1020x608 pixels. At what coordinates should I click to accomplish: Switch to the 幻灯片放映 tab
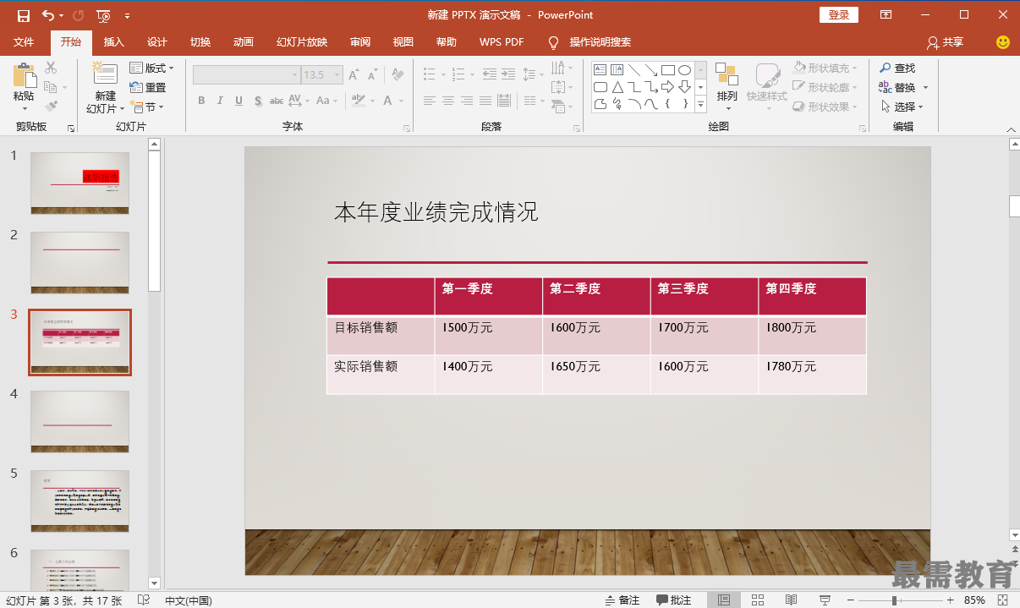pyautogui.click(x=302, y=42)
